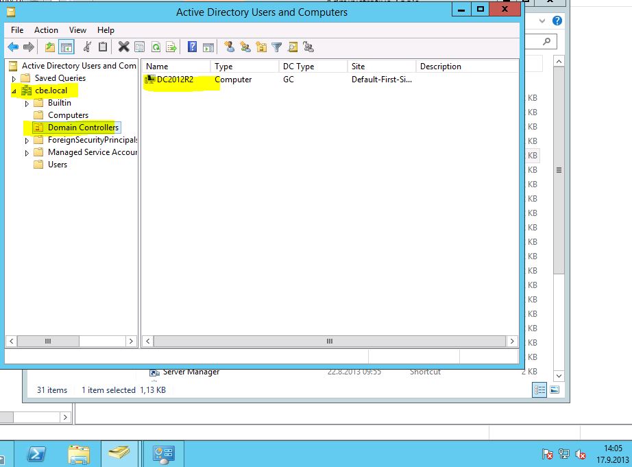Go up one level with folder icon
The width and height of the screenshot is (632, 467).
[50, 47]
